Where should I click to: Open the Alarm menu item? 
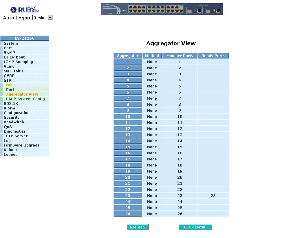[9, 108]
